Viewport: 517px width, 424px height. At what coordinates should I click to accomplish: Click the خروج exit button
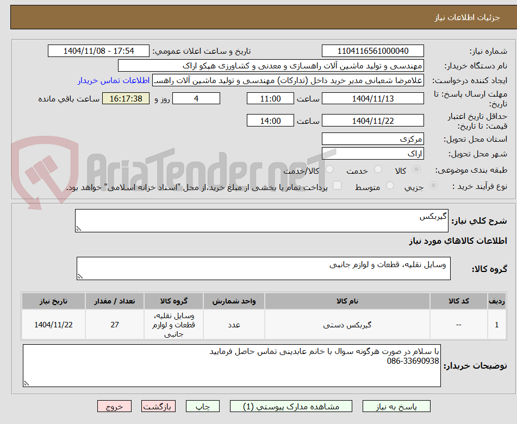[x=114, y=406]
